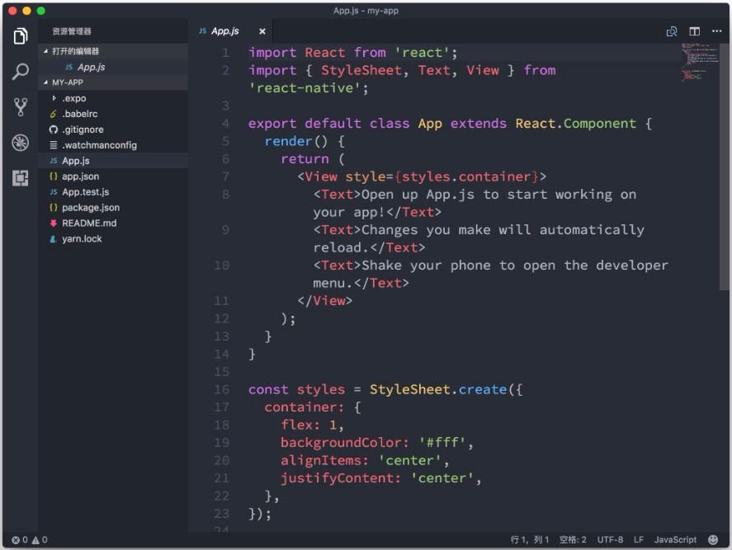732x550 pixels.
Task: Click the Split Editor icon
Action: tap(694, 31)
